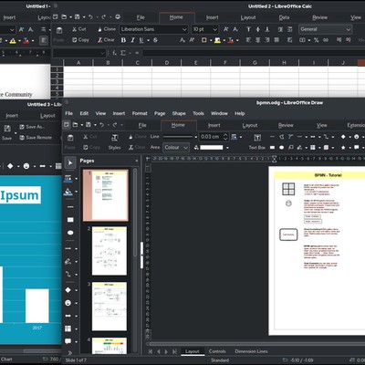
Task: Open the Name Box dropdown in Calc
Action: click(x=102, y=53)
